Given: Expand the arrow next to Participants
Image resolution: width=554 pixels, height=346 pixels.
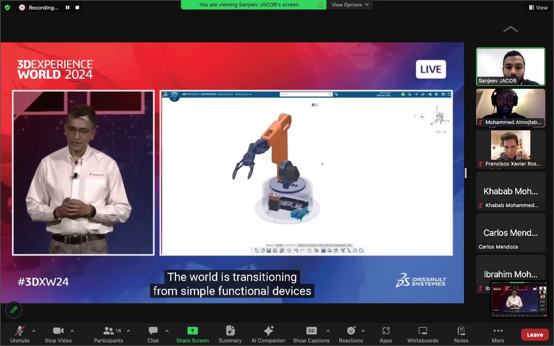Looking at the screenshot, I should coord(128,331).
